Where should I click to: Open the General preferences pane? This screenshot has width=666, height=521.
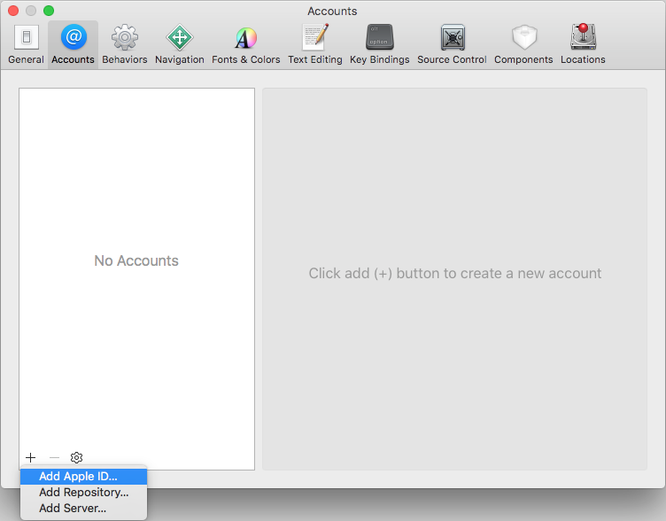(26, 44)
